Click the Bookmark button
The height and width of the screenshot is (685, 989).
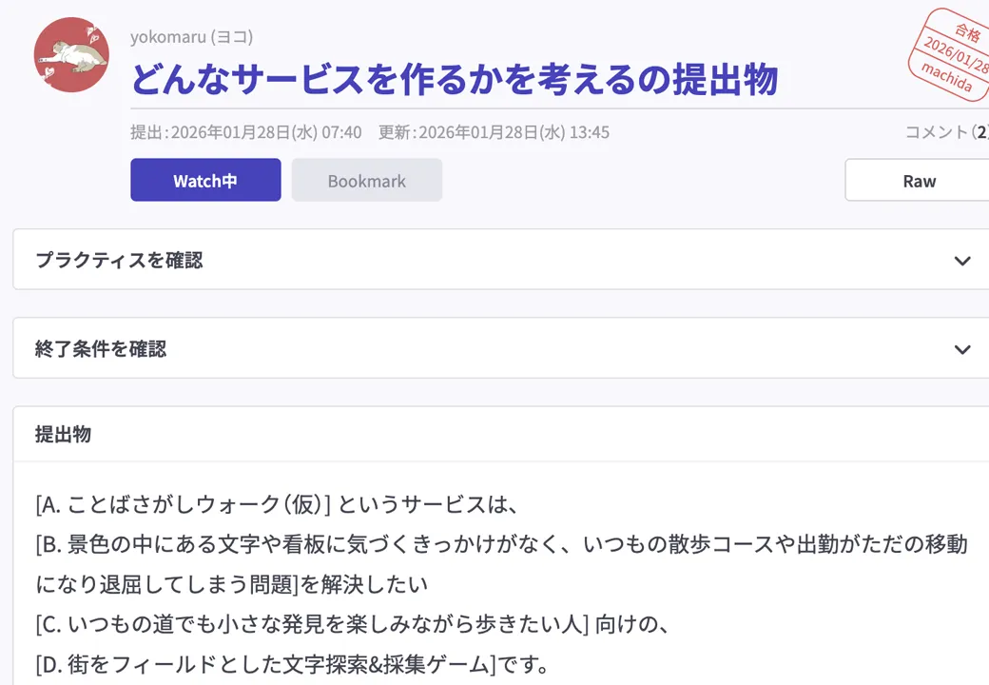tap(366, 181)
